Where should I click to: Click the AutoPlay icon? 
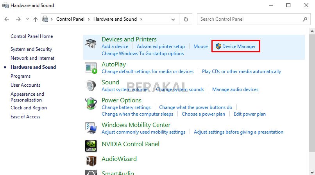coord(91,68)
